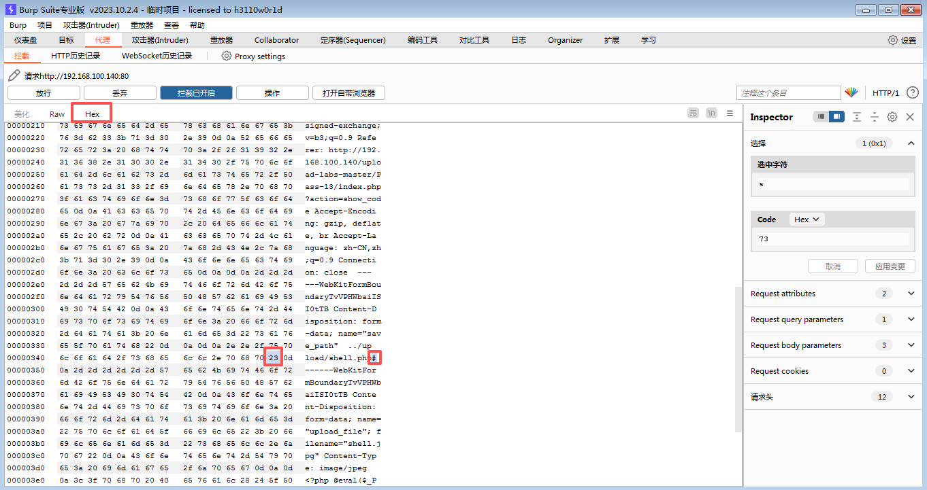Click the 打开自带浏览器 button
The width and height of the screenshot is (927, 490).
pyautogui.click(x=348, y=93)
